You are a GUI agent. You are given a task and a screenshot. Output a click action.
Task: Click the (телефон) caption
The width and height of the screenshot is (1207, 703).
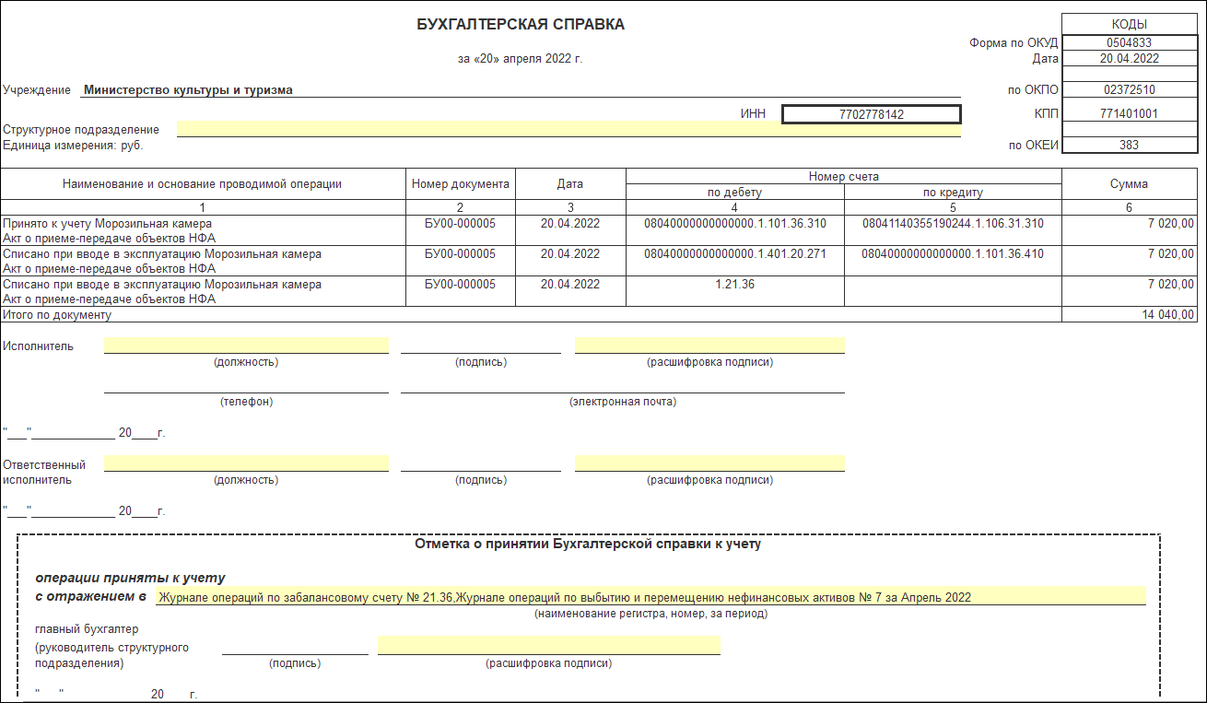[x=246, y=402]
